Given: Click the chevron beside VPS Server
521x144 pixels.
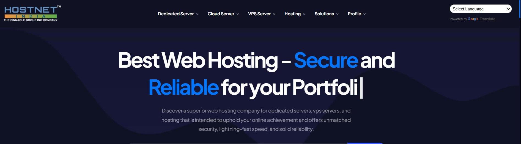Looking at the screenshot, I should point(274,14).
